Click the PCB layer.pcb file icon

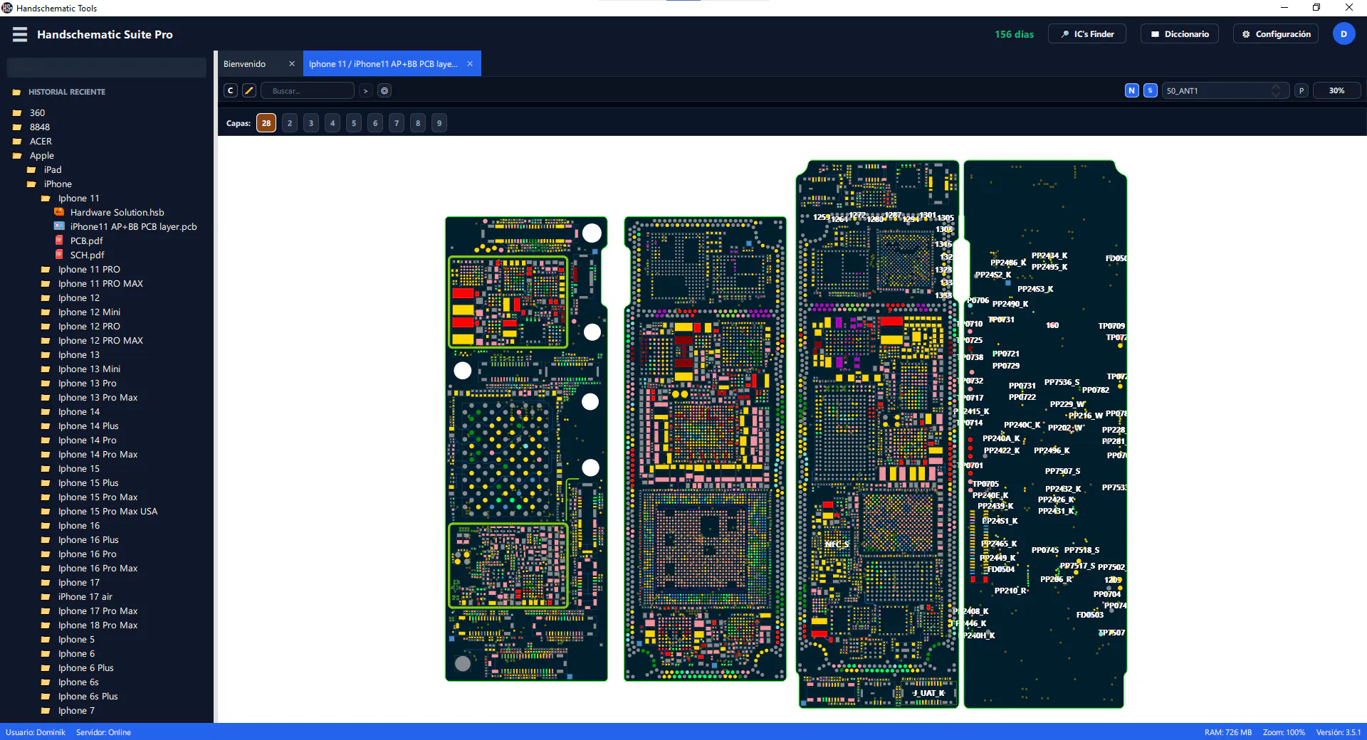pyautogui.click(x=60, y=226)
